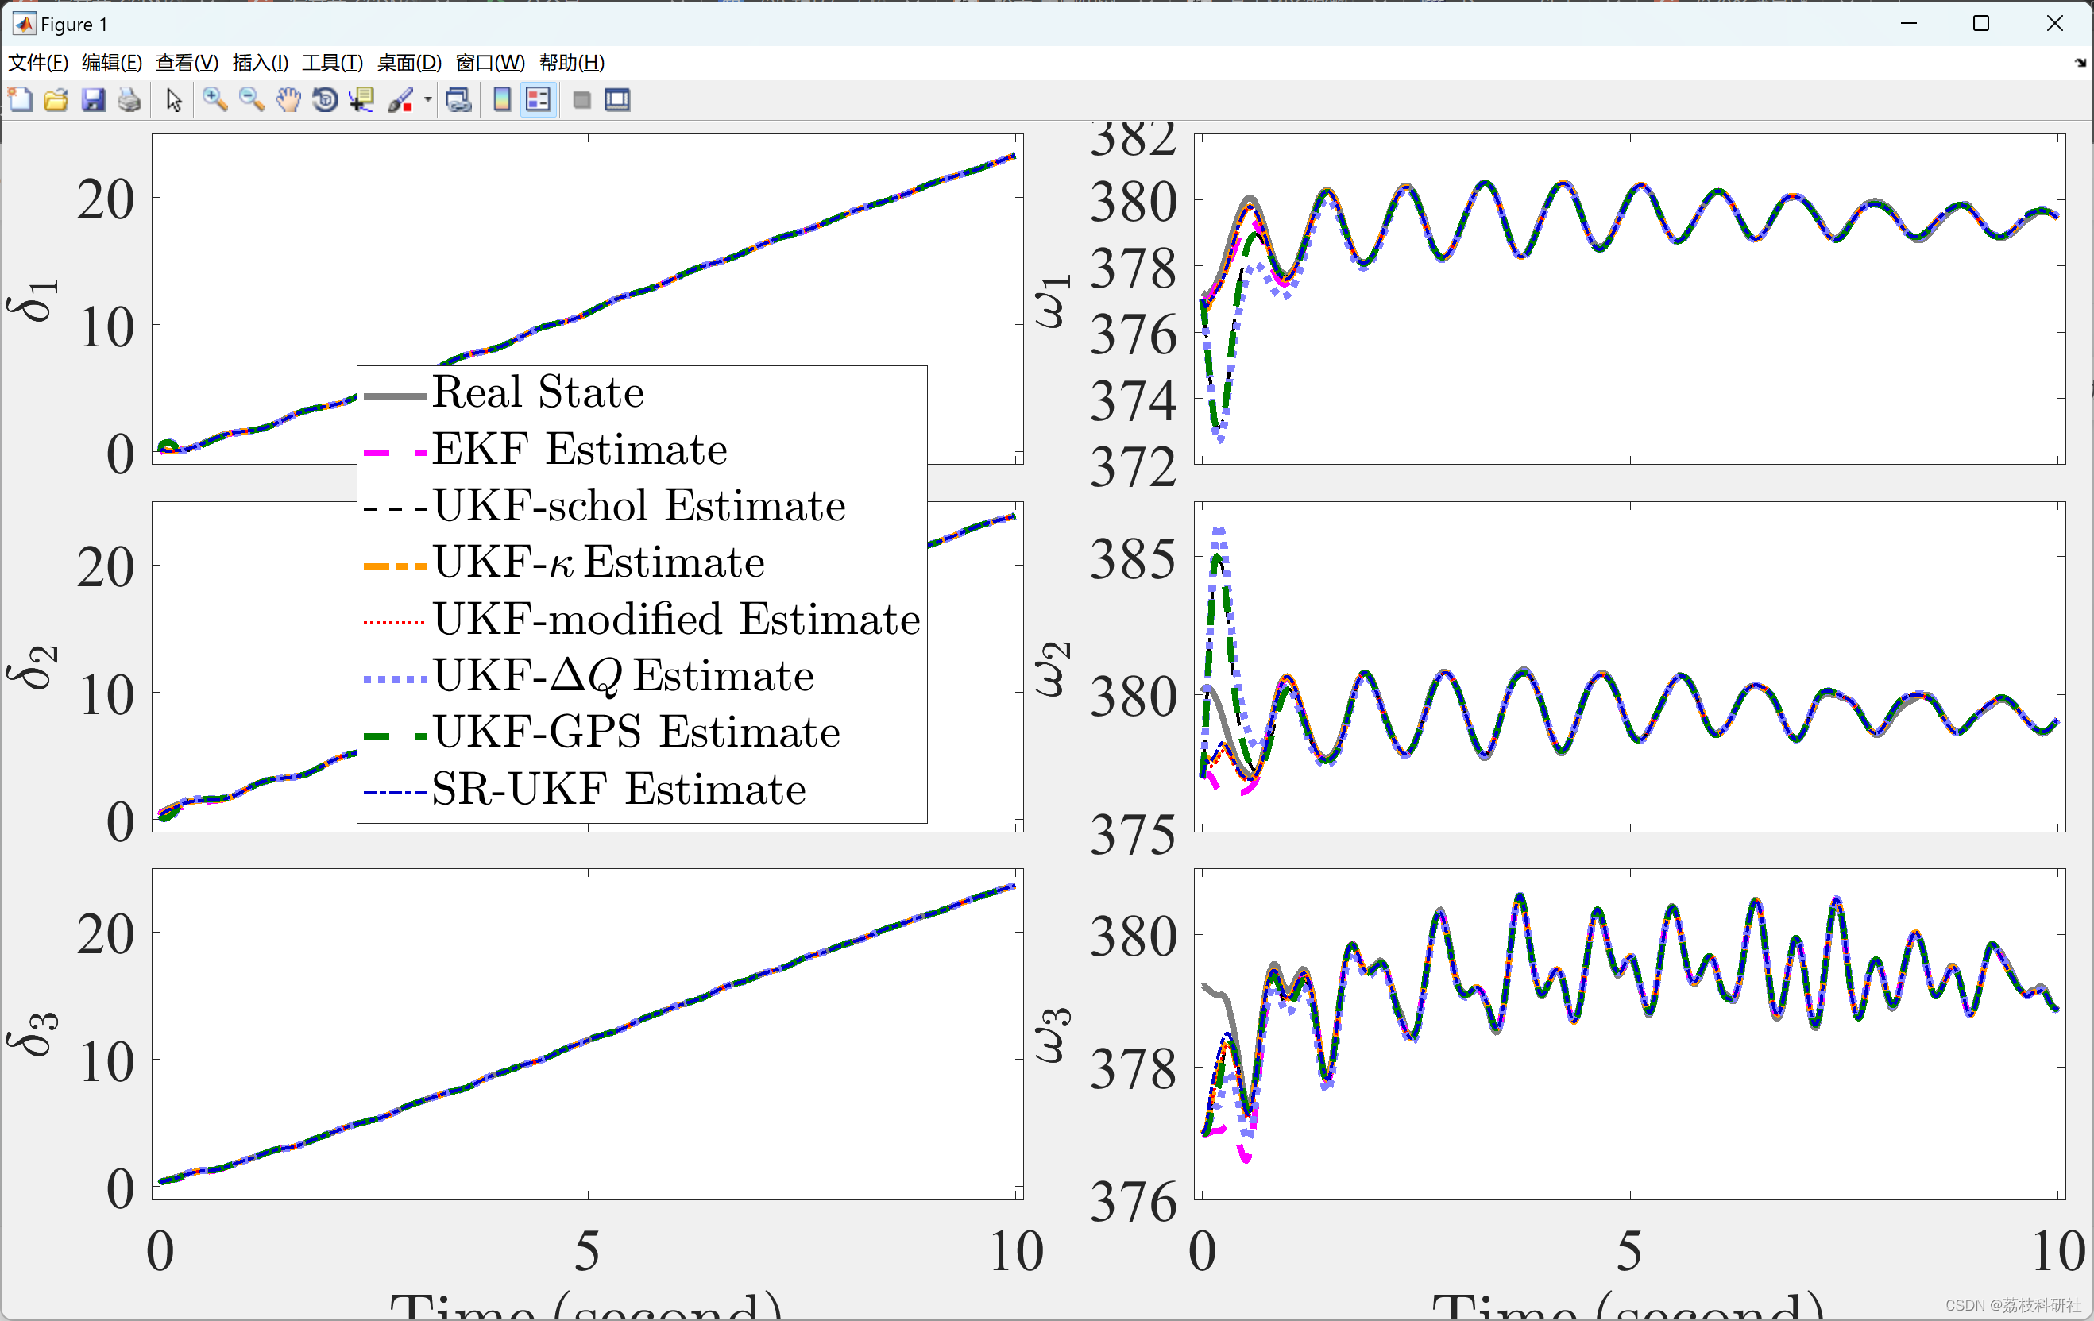Select the 'Real State' legend entry
2094x1321 pixels.
pos(539,392)
